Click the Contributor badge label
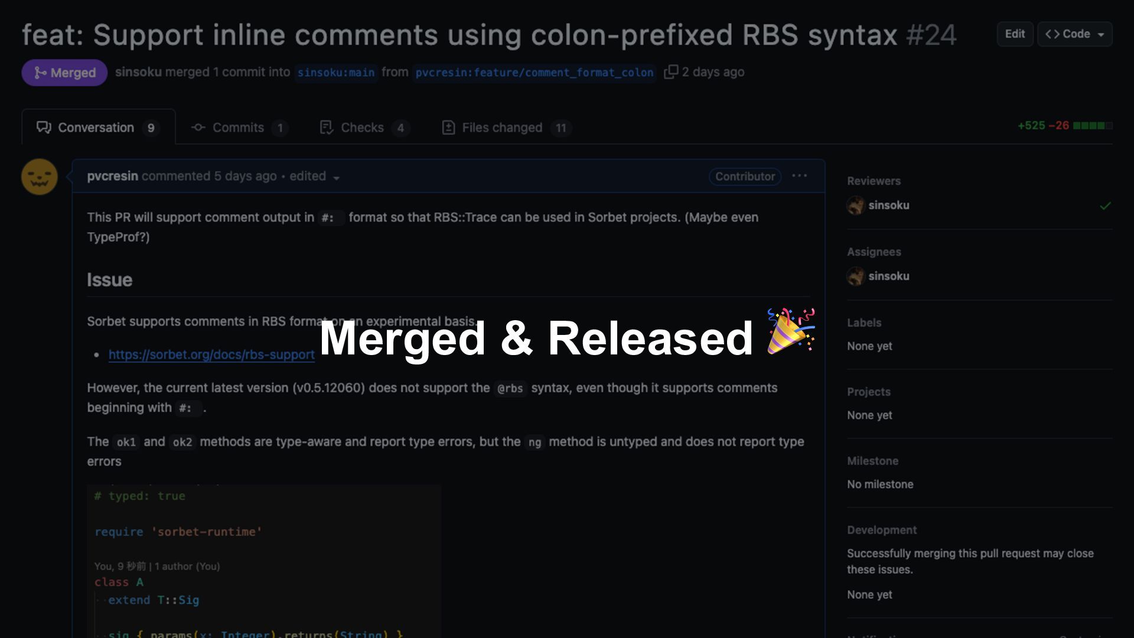 [745, 177]
